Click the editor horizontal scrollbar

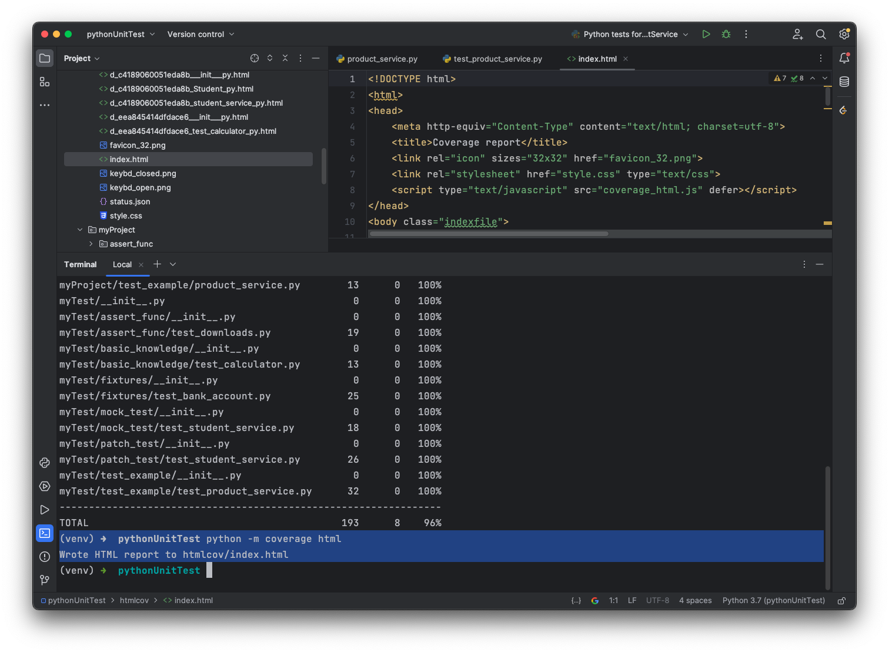pos(488,234)
